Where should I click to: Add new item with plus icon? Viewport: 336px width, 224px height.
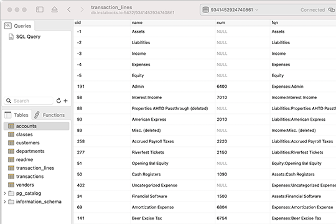[66, 101]
